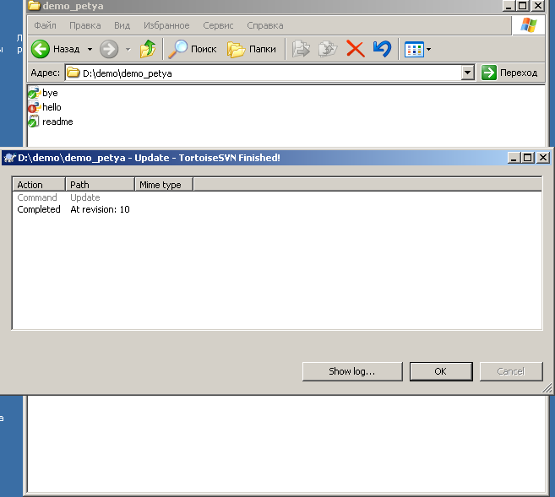
Task: Toggle the Папки folders pane
Action: coord(251,49)
